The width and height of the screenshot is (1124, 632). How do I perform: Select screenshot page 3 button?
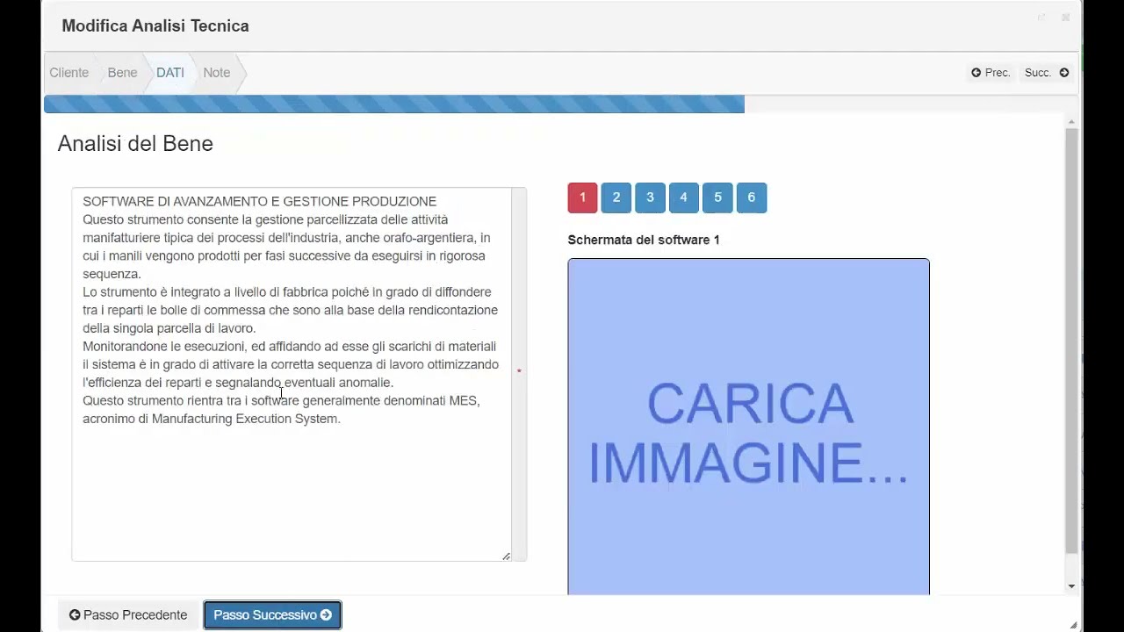[x=650, y=197]
